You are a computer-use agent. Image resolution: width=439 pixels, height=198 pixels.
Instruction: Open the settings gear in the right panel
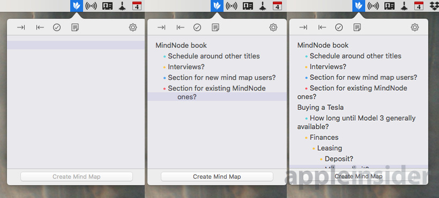coord(415,27)
